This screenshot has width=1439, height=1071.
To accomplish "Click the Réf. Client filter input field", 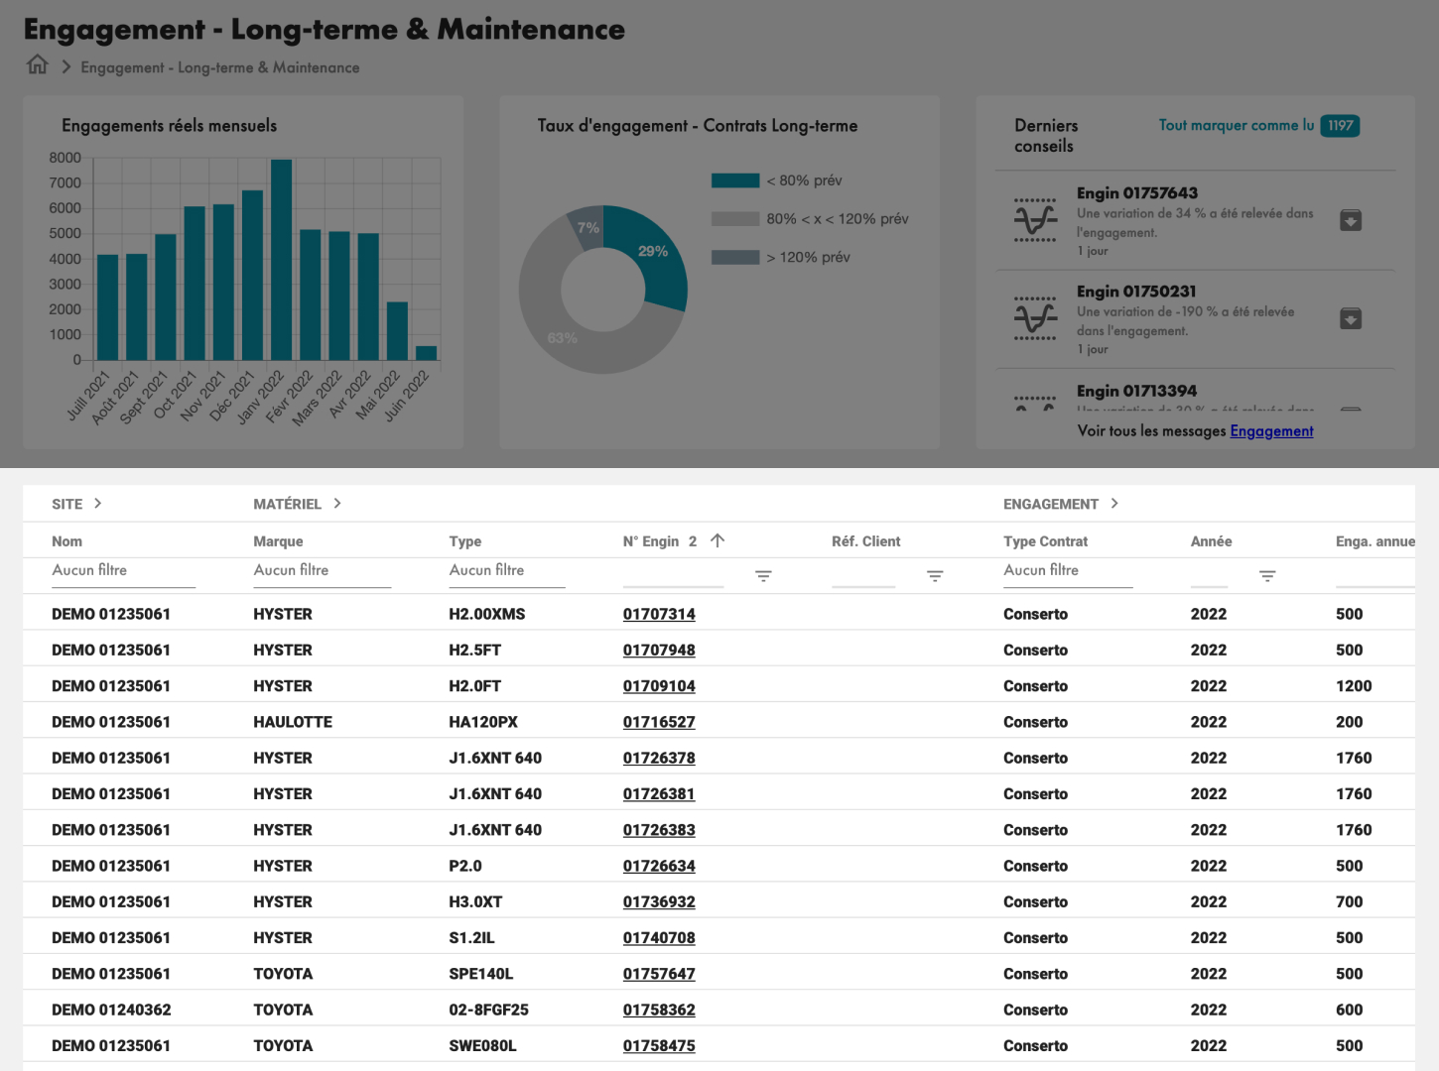I will click(x=863, y=574).
